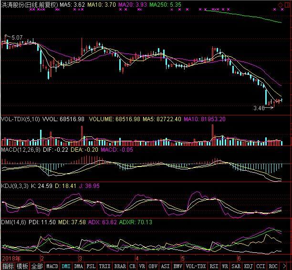This screenshot has height=270, width=292.
Task: Click the magenta MACD: -0.05 value
Action: pyautogui.click(x=117, y=150)
